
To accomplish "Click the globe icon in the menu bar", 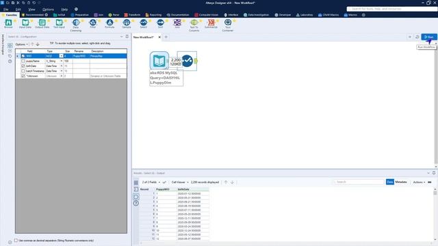I will [76, 9].
